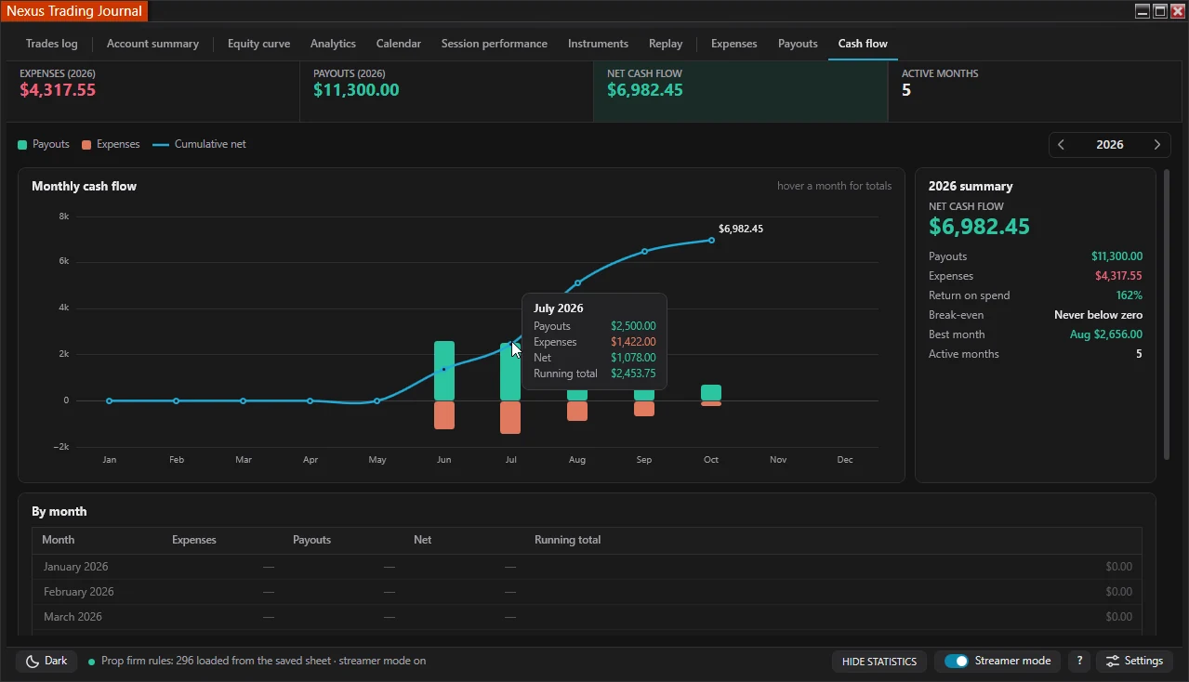
Task: Close the Nexus Trading Journal window
Action: (1178, 11)
